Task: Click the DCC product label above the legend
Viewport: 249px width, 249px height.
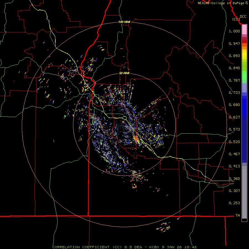Action: [x=243, y=17]
